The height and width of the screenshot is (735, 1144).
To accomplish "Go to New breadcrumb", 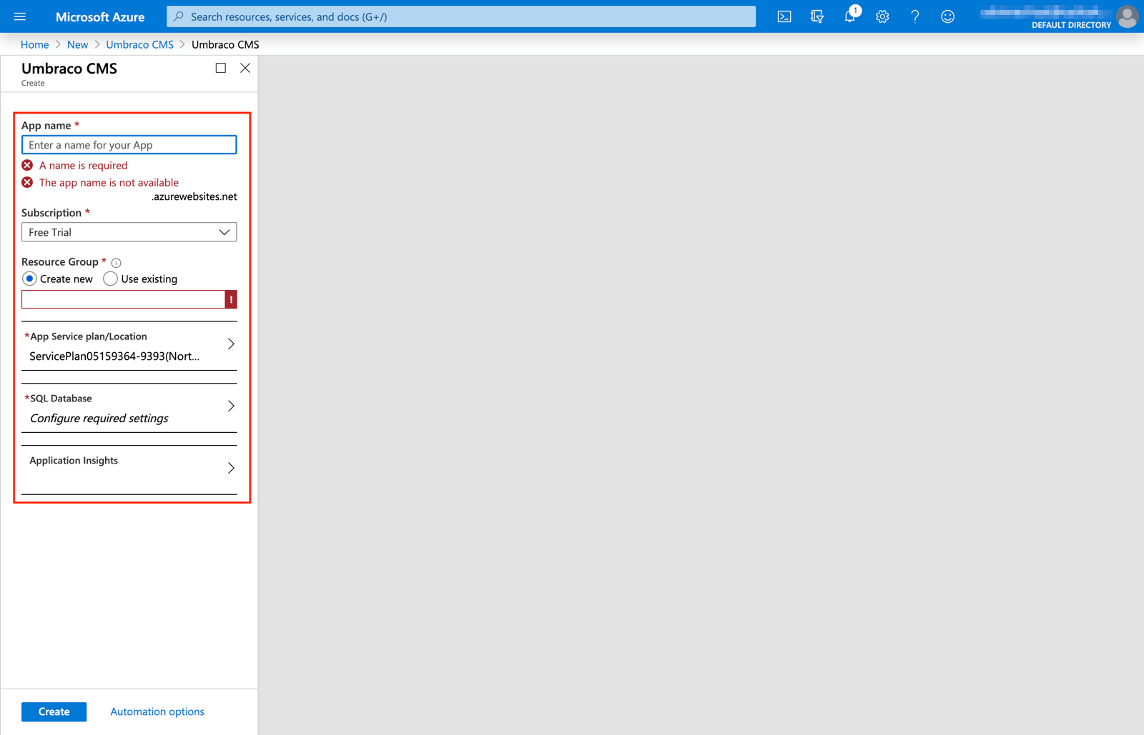I will tap(77, 44).
